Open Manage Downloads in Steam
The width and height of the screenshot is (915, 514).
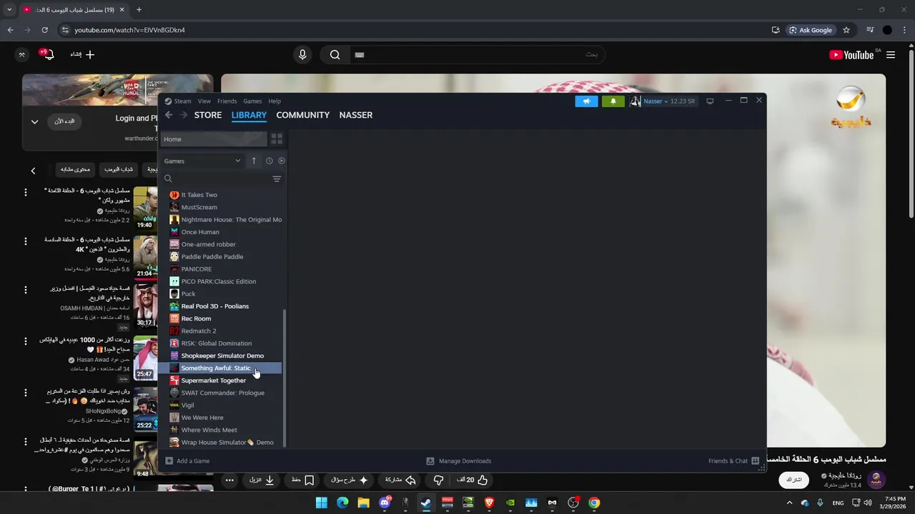click(x=458, y=461)
